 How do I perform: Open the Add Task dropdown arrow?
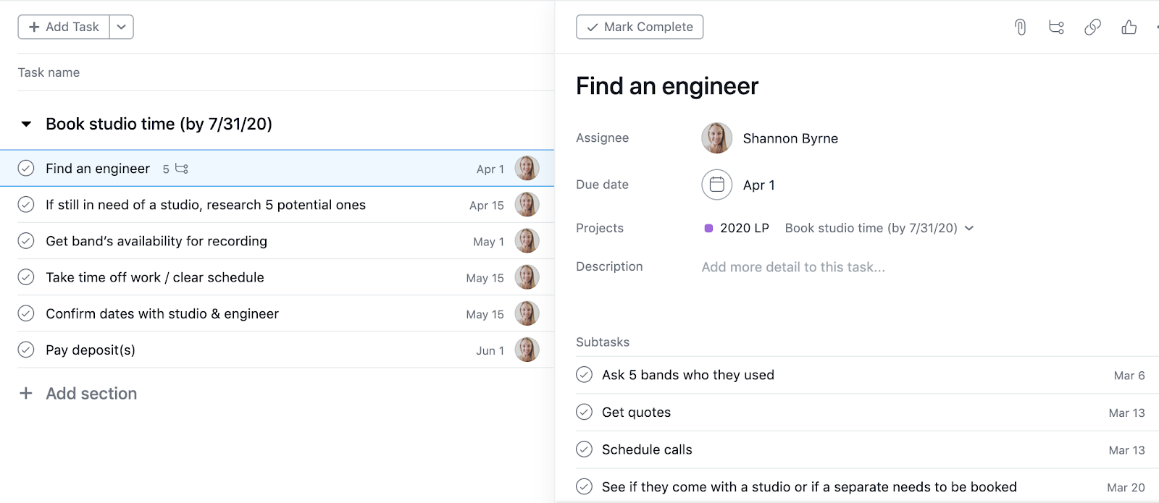point(122,27)
